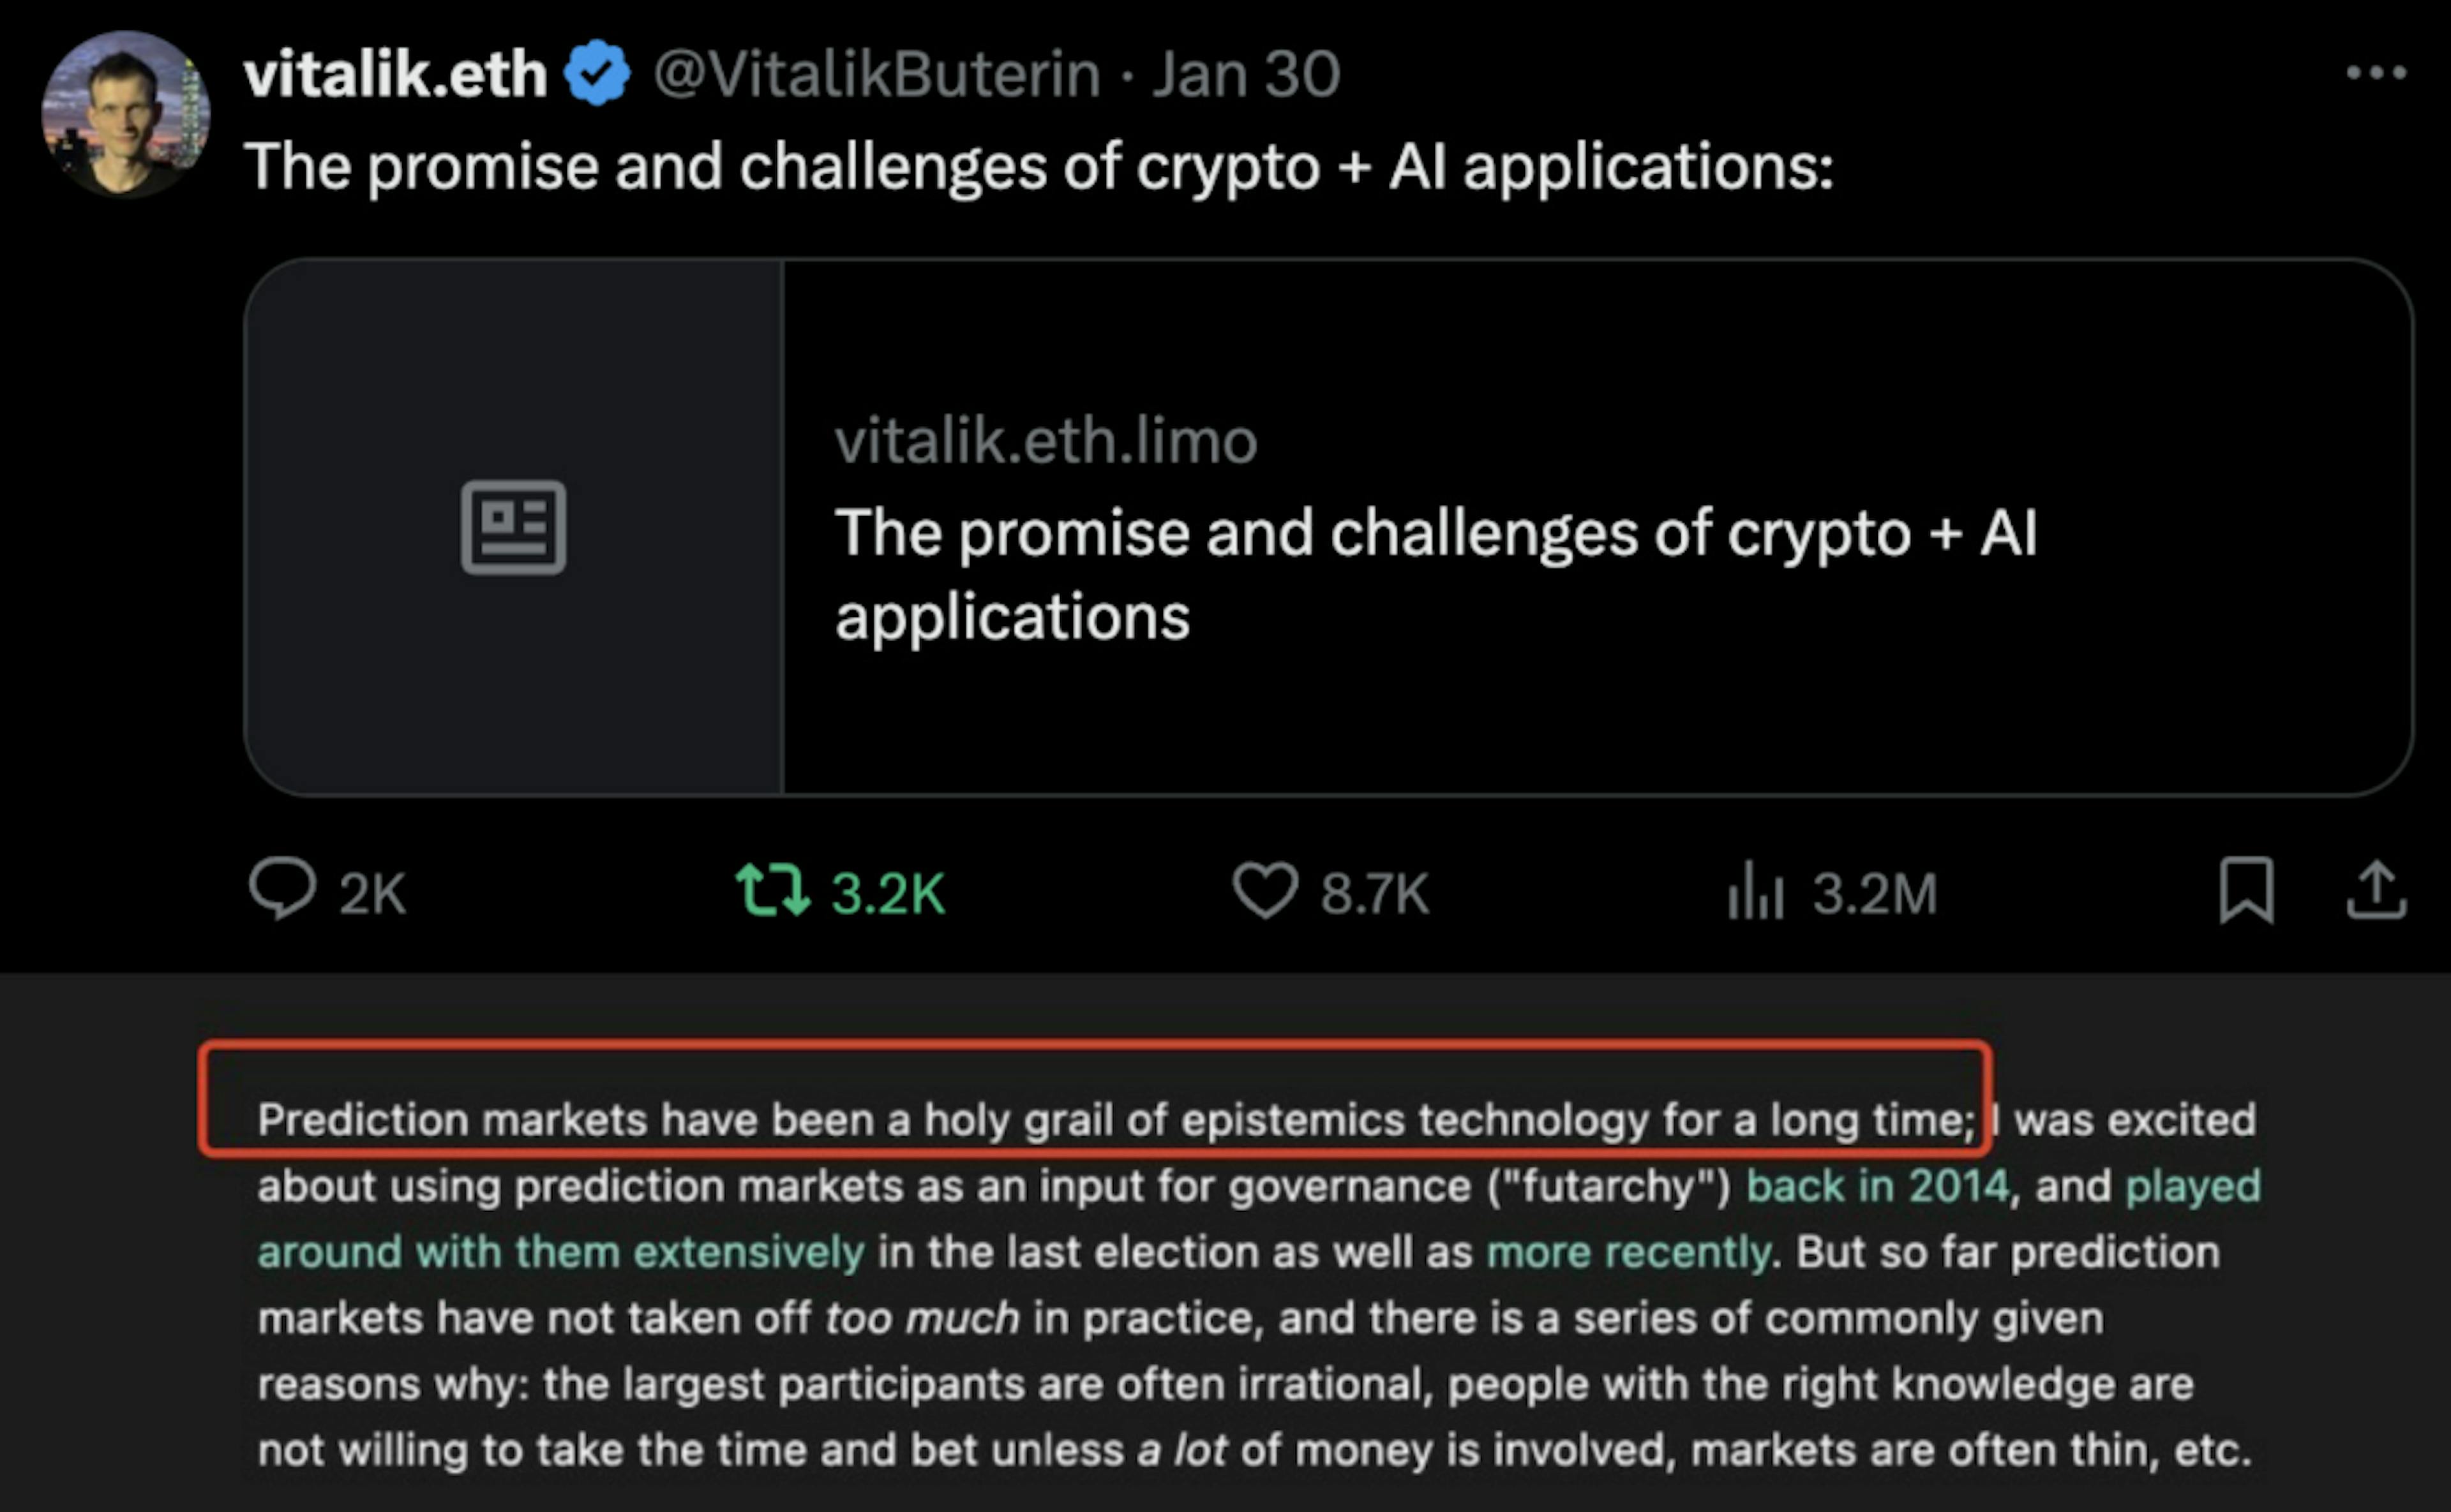The image size is (2451, 1512).
Task: Click the share upload icon
Action: pos(2376,890)
